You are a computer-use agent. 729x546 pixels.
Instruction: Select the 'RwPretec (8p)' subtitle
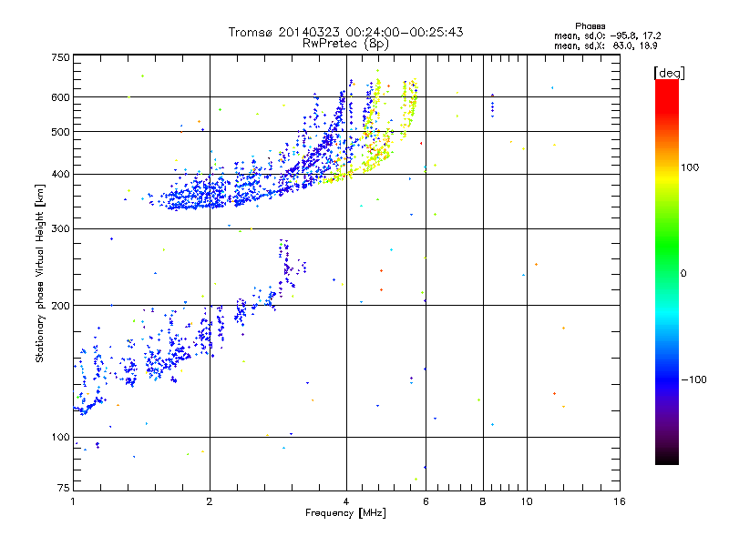tap(345, 44)
